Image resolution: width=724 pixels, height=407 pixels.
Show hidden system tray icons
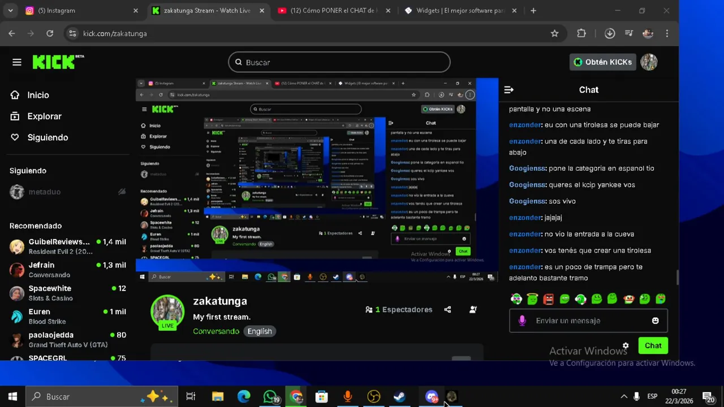coord(623,396)
